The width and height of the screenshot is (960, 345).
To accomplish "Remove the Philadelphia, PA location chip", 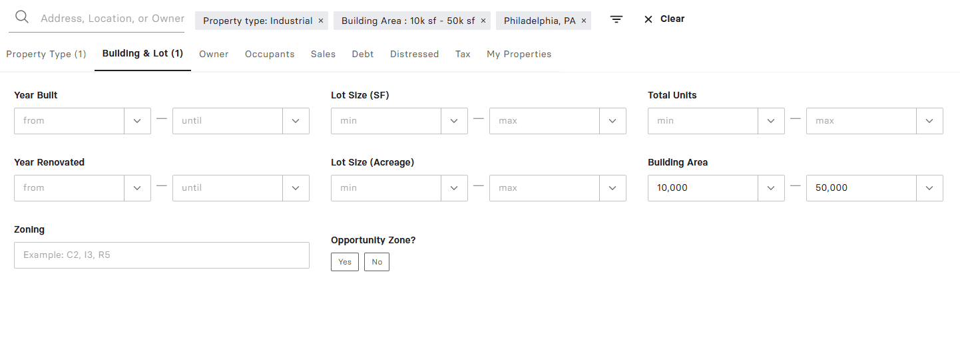I will click(x=584, y=21).
